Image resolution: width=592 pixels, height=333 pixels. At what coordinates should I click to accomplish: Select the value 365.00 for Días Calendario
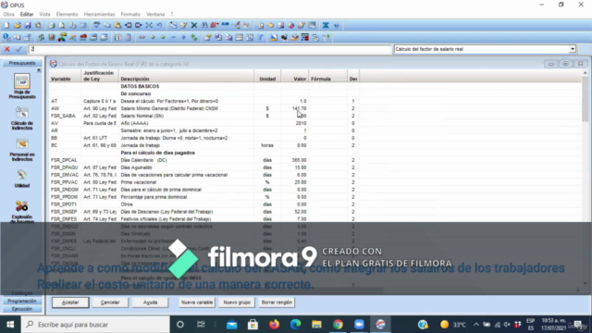[x=299, y=160]
